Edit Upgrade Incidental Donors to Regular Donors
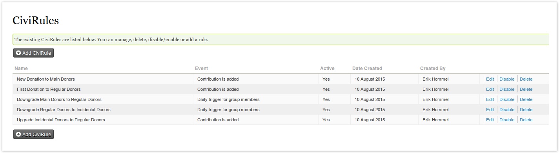 pos(490,120)
